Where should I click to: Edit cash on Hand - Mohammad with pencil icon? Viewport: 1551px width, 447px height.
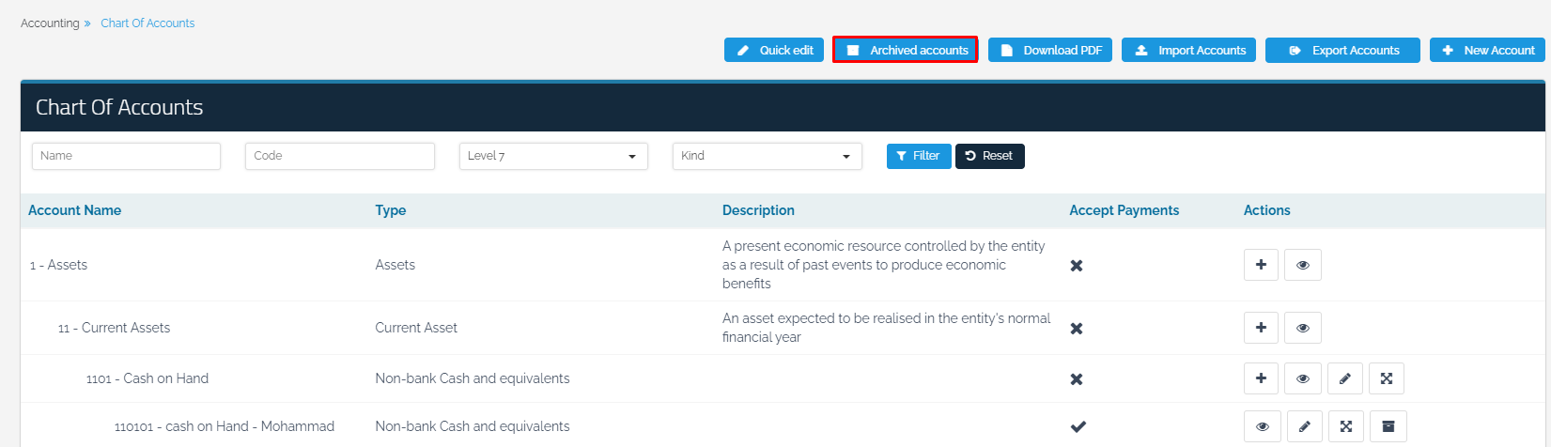pyautogui.click(x=1304, y=426)
